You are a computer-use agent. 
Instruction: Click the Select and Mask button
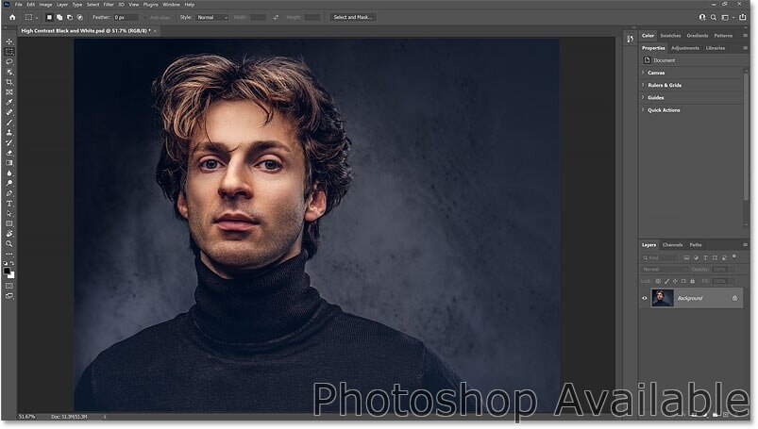point(353,17)
